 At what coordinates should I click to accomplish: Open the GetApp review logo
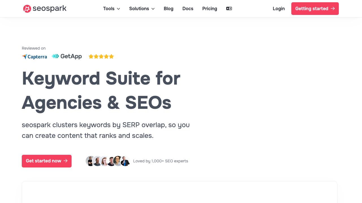pyautogui.click(x=67, y=56)
